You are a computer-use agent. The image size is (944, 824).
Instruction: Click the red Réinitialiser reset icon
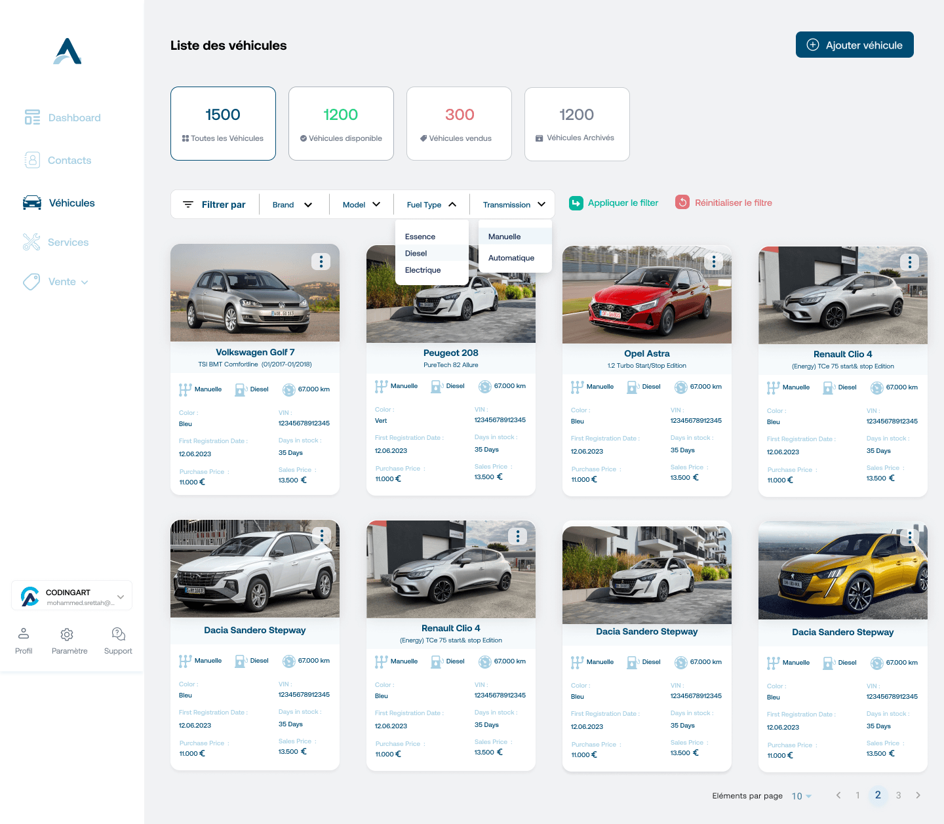click(682, 203)
